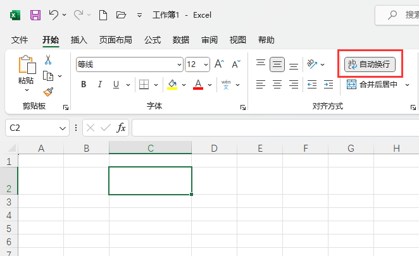This screenshot has height=256, width=419.
Task: Toggle italic formatting
Action: (100, 84)
